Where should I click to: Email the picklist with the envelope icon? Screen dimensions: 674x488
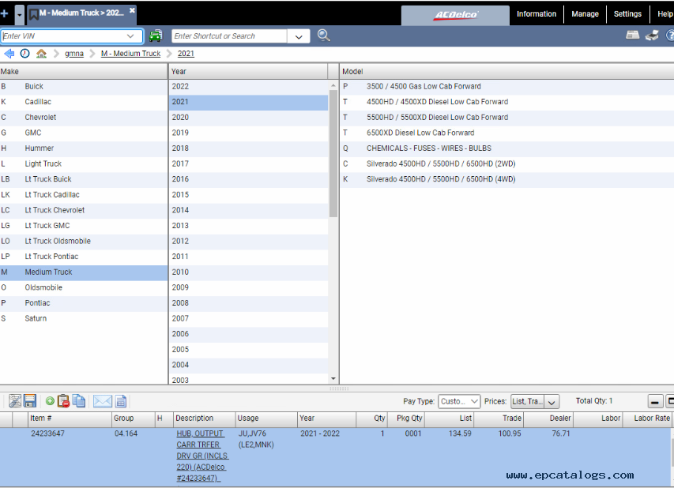coord(102,401)
